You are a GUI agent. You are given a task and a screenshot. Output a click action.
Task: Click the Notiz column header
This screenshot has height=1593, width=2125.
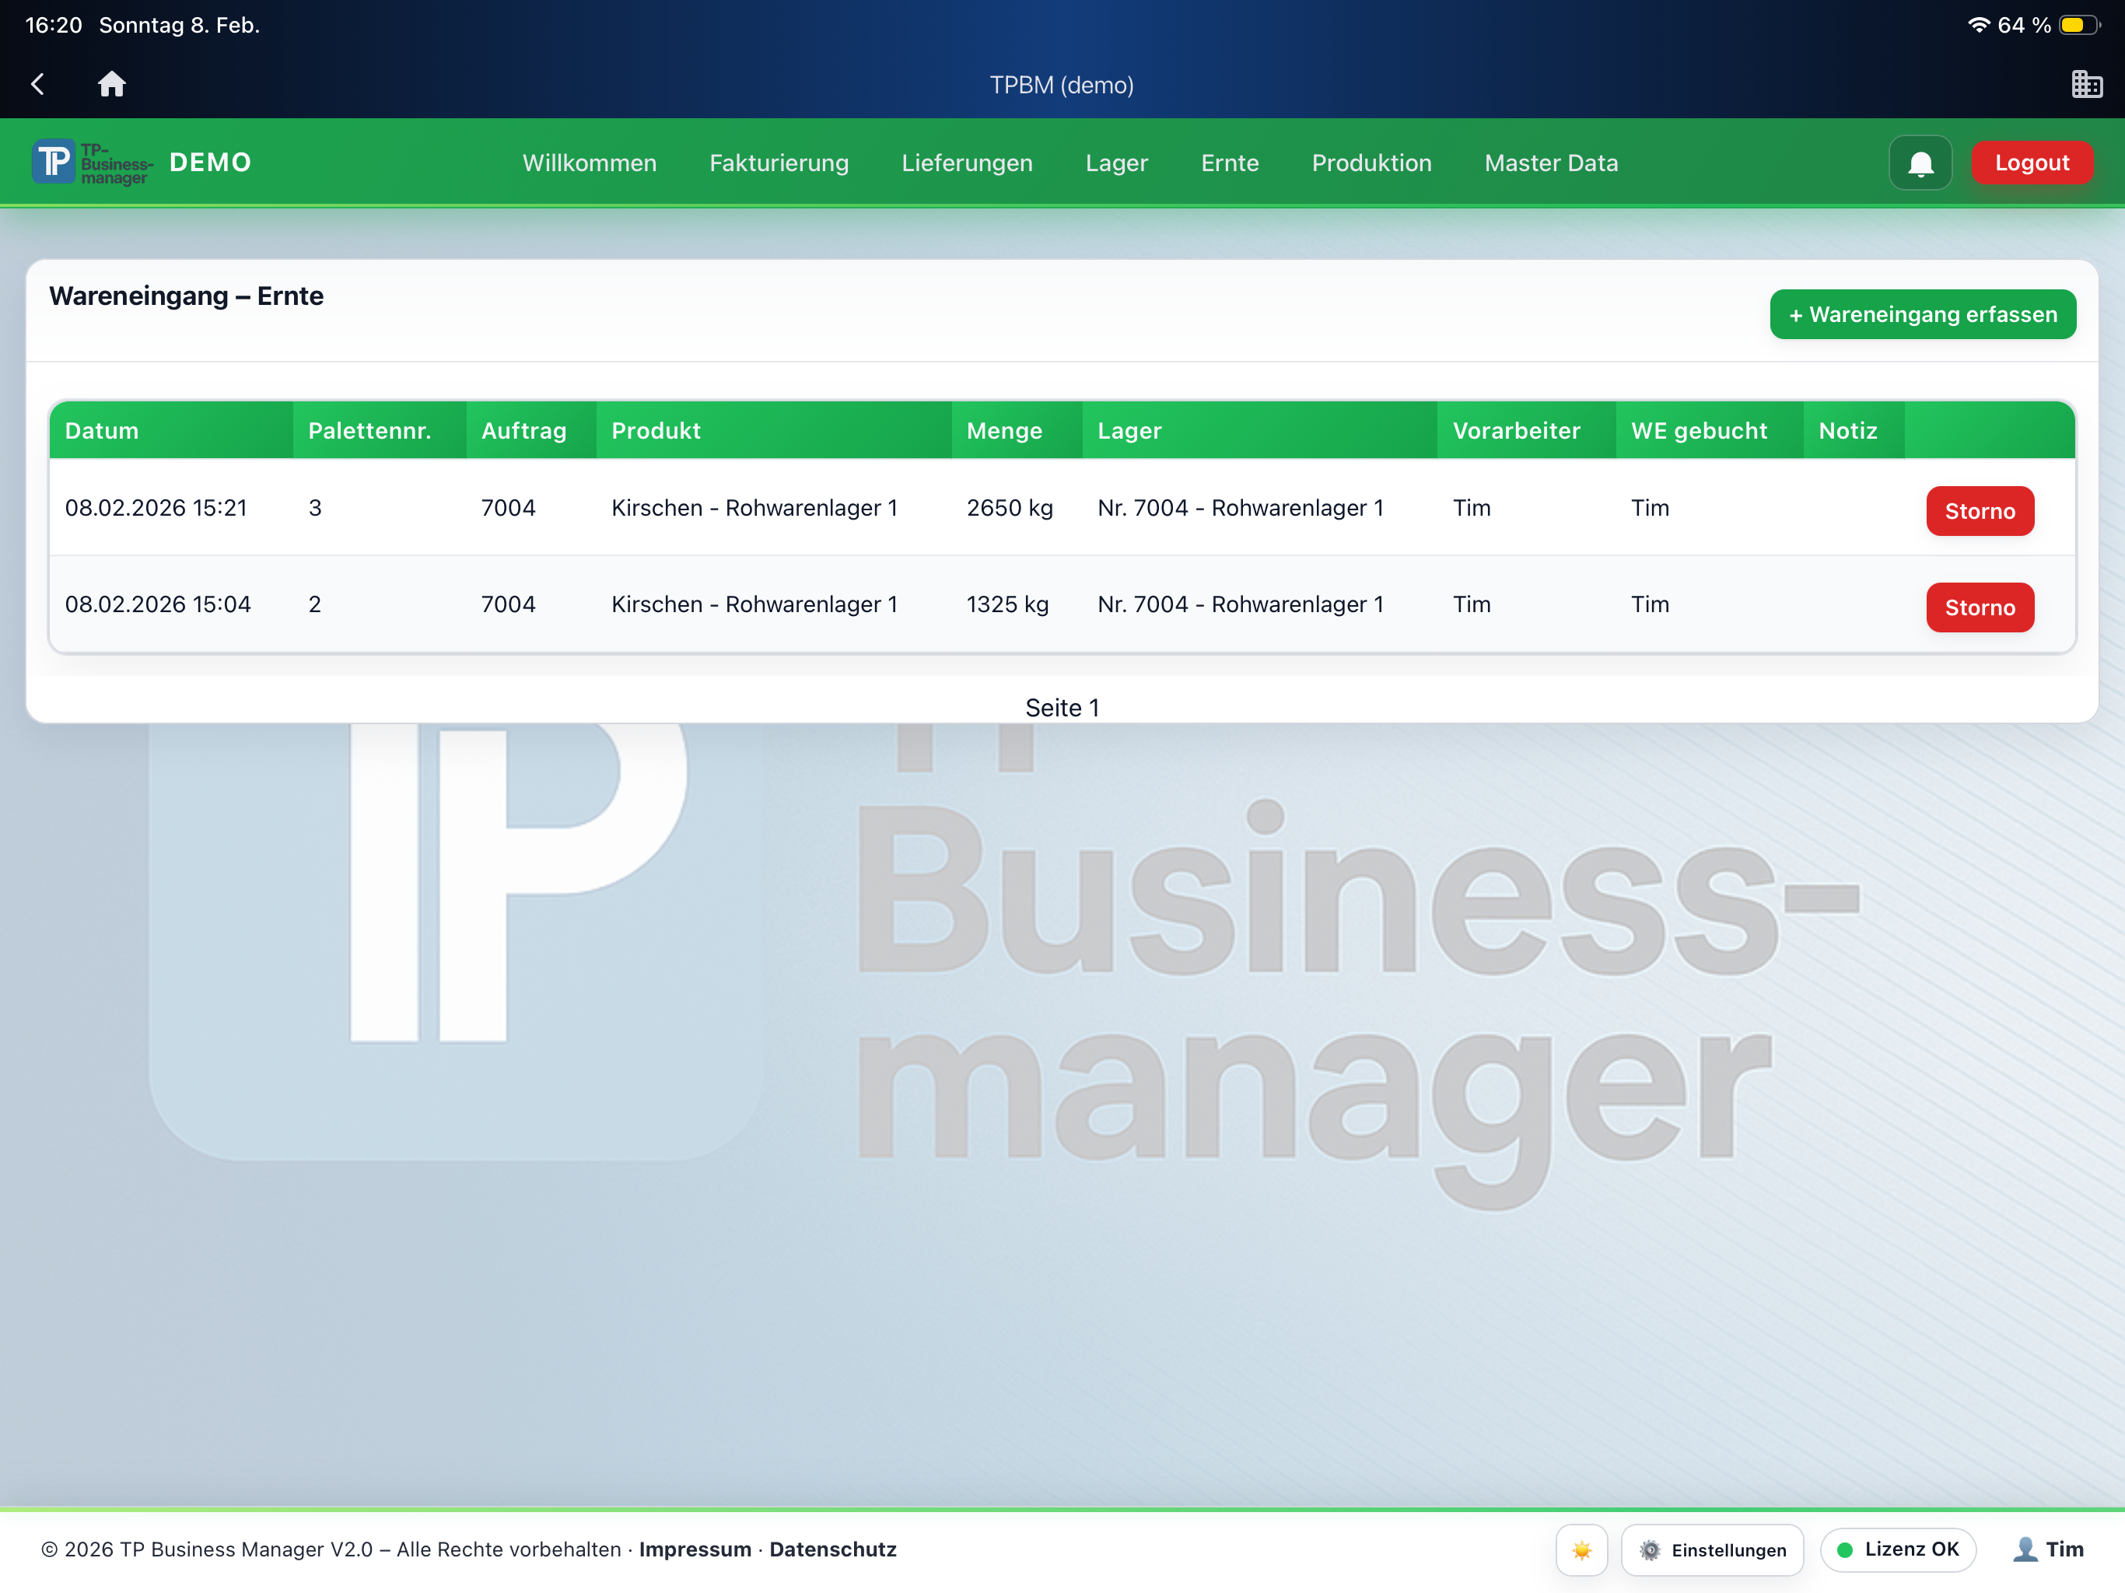click(1854, 430)
